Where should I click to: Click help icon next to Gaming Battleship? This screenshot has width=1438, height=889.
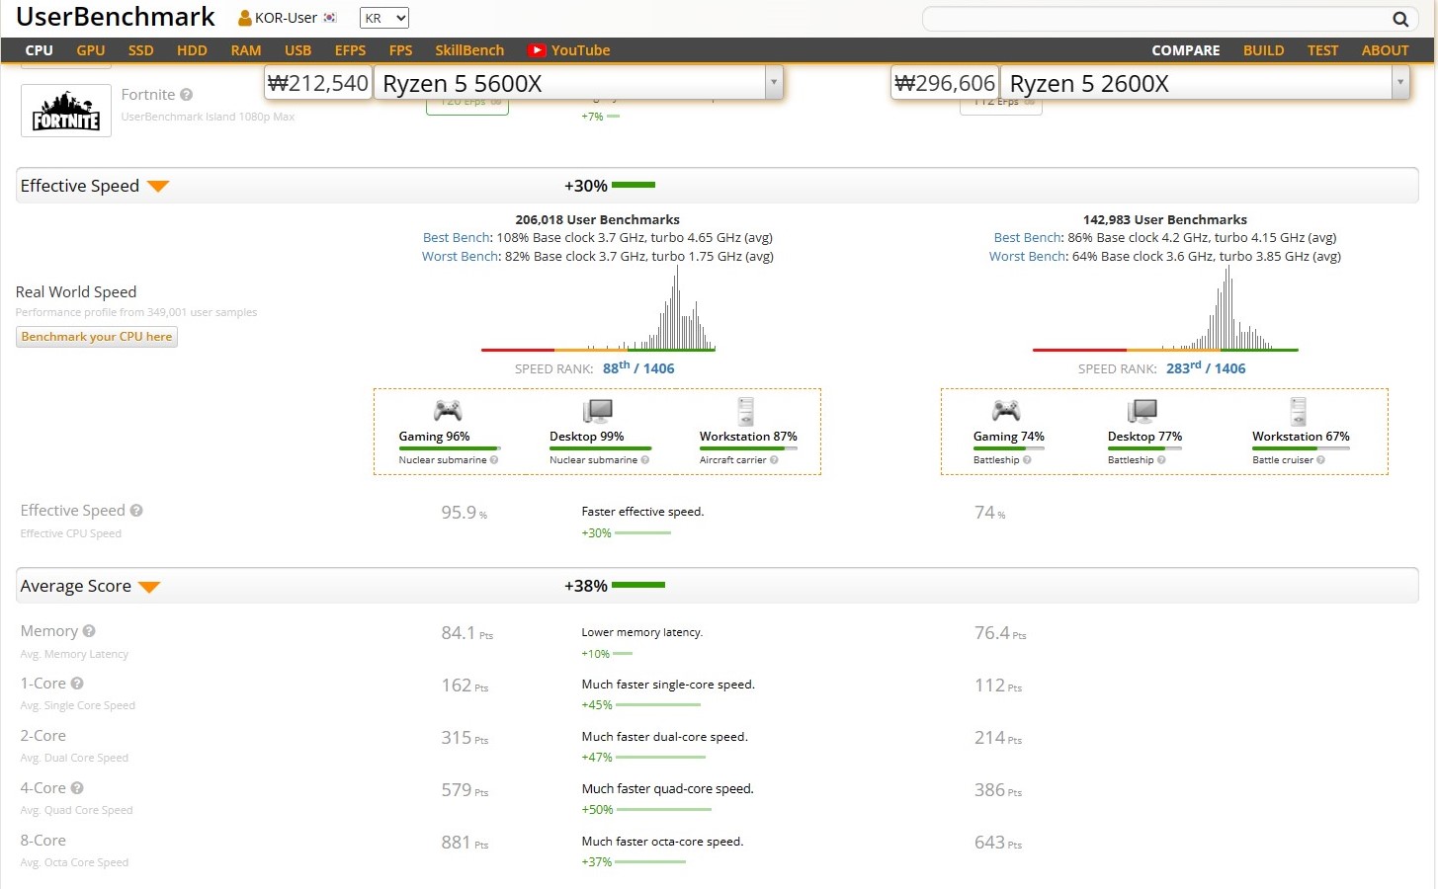coord(1027,460)
